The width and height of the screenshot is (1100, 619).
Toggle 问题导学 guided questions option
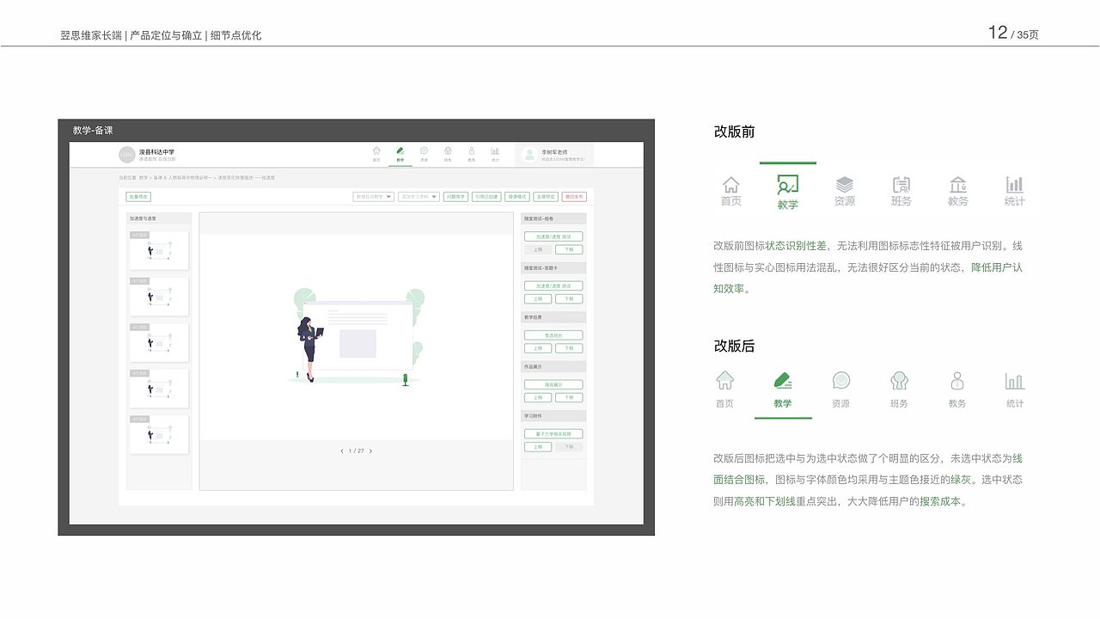tap(457, 196)
